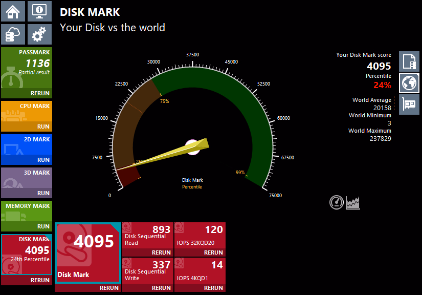Run the 3D Mark test
This screenshot has width=422, height=295.
point(43,193)
